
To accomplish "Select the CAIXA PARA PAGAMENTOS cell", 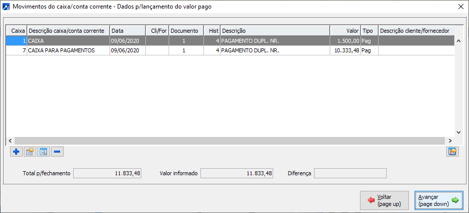I will [68, 50].
